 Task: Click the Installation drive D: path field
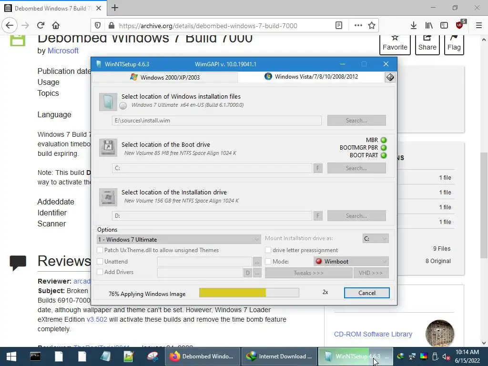pyautogui.click(x=212, y=216)
